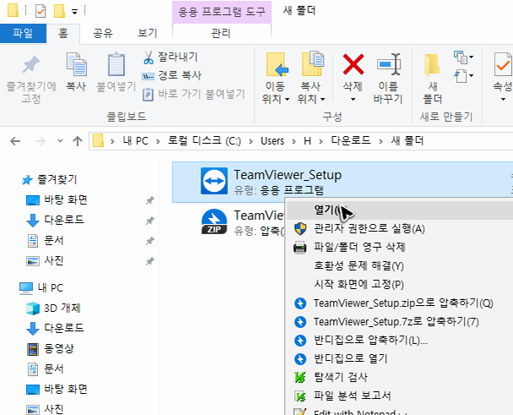Viewport: 513px width, 415px height.
Task: Click the Properties (속성) checkmark icon
Action: pos(503,65)
